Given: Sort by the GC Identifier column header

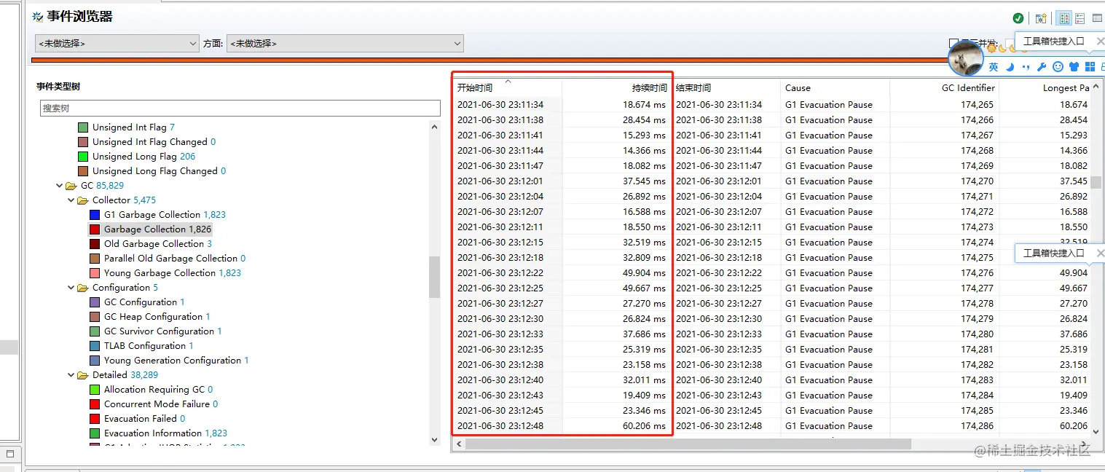Looking at the screenshot, I should pos(944,87).
